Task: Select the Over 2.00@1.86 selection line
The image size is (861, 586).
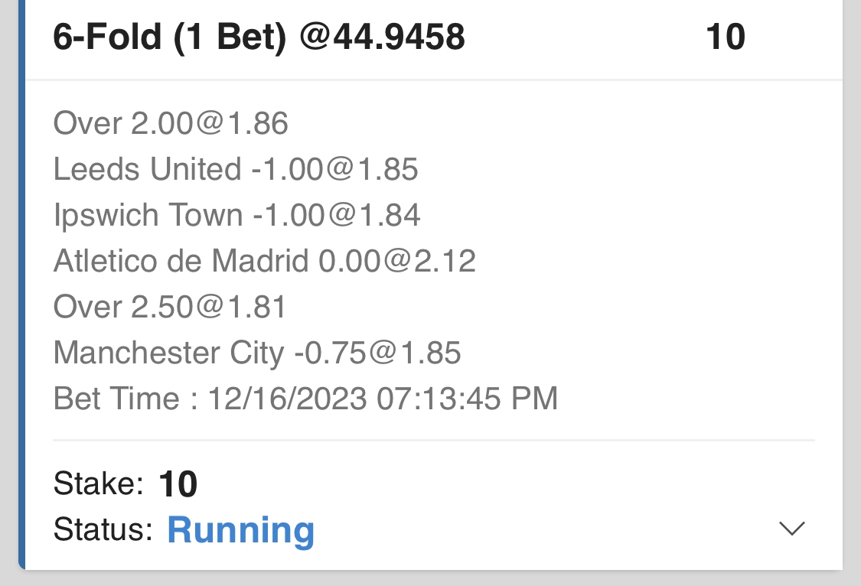Action: click(x=171, y=123)
